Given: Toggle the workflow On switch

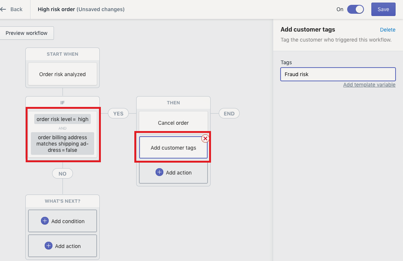Looking at the screenshot, I should [x=355, y=9].
